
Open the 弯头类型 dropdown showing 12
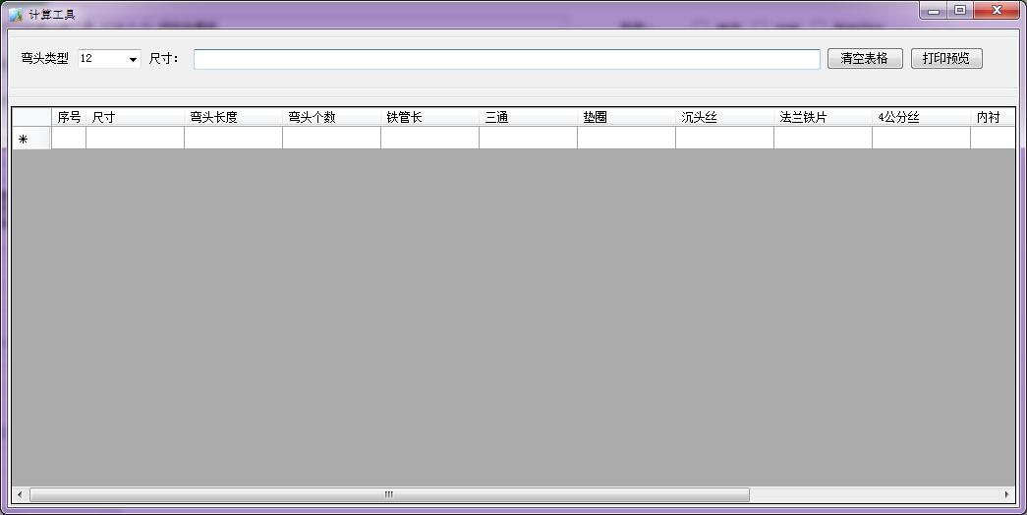tap(109, 59)
